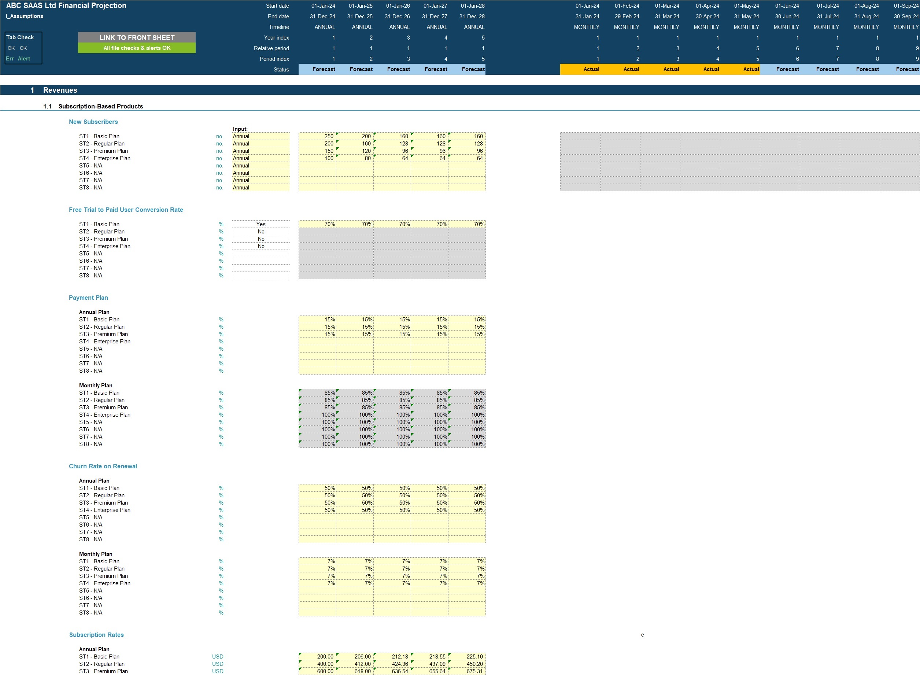Select ST4 Enterprise Plan 'No' conversion cell
The height and width of the screenshot is (675, 920).
[x=261, y=246]
